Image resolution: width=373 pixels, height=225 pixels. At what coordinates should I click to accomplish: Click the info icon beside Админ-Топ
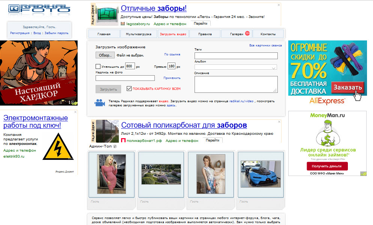click(x=115, y=146)
